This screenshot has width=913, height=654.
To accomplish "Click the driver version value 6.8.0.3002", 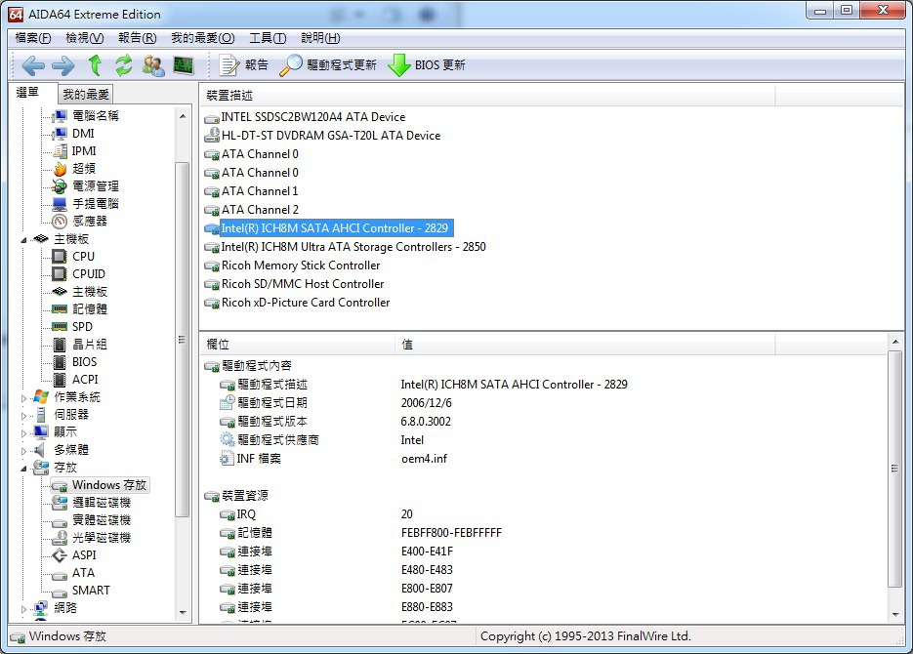I will click(x=426, y=422).
